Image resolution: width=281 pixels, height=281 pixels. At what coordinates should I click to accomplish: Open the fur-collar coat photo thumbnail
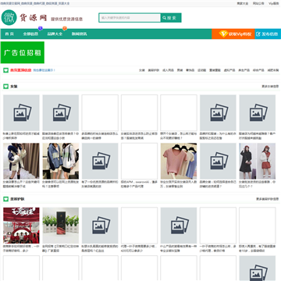[x=21, y=161]
